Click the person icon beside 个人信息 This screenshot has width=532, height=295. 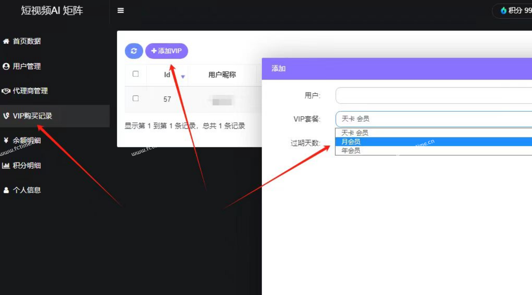6,190
